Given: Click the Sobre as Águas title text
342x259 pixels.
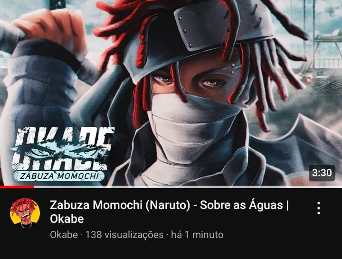Looking at the screenshot, I should (x=241, y=206).
